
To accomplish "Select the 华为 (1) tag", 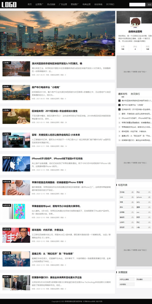I will click(x=143, y=202).
